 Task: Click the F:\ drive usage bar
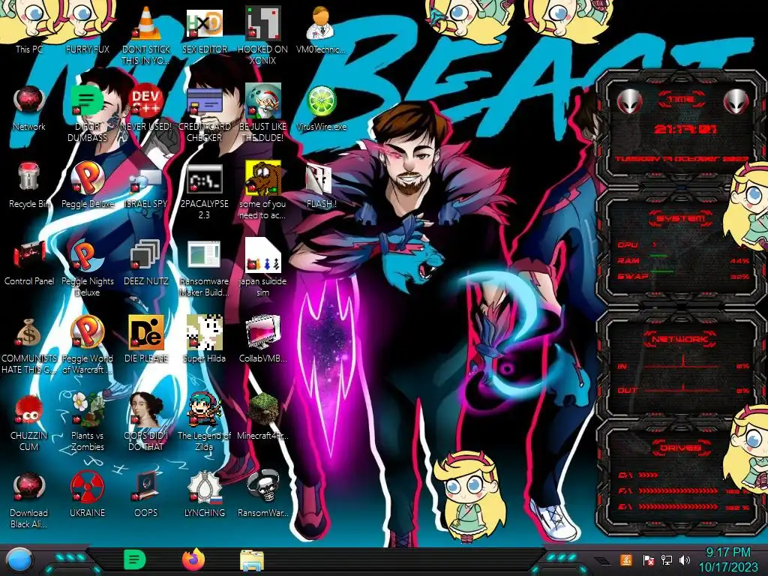point(678,490)
